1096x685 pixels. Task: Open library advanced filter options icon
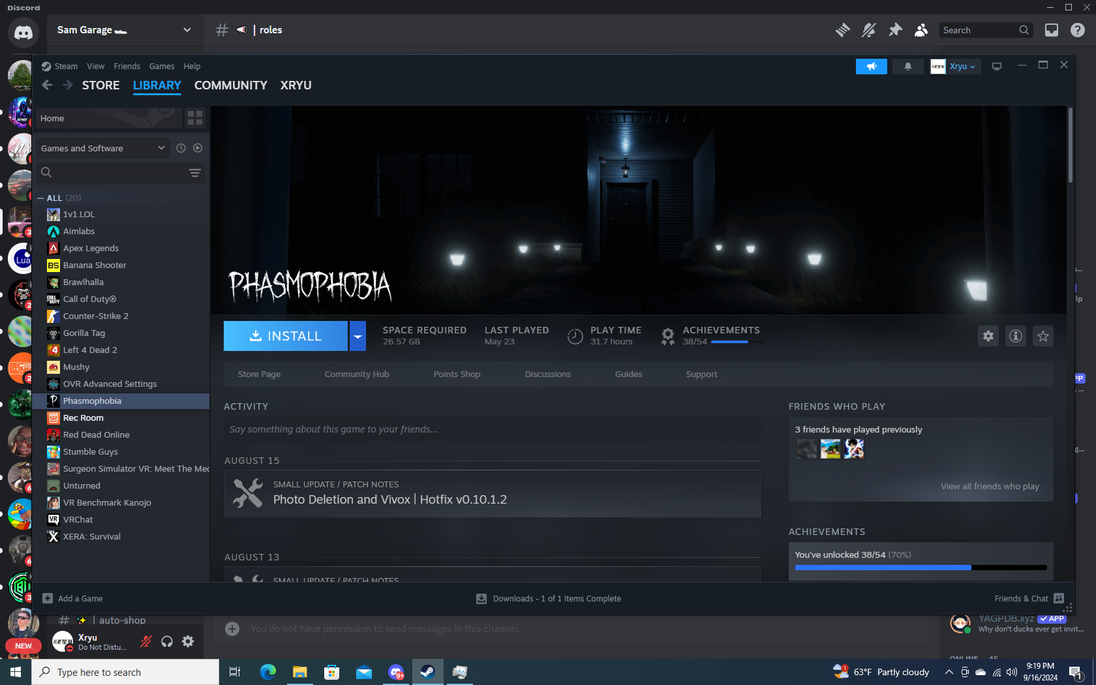click(x=194, y=172)
